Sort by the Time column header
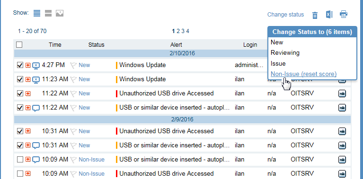 pos(55,45)
